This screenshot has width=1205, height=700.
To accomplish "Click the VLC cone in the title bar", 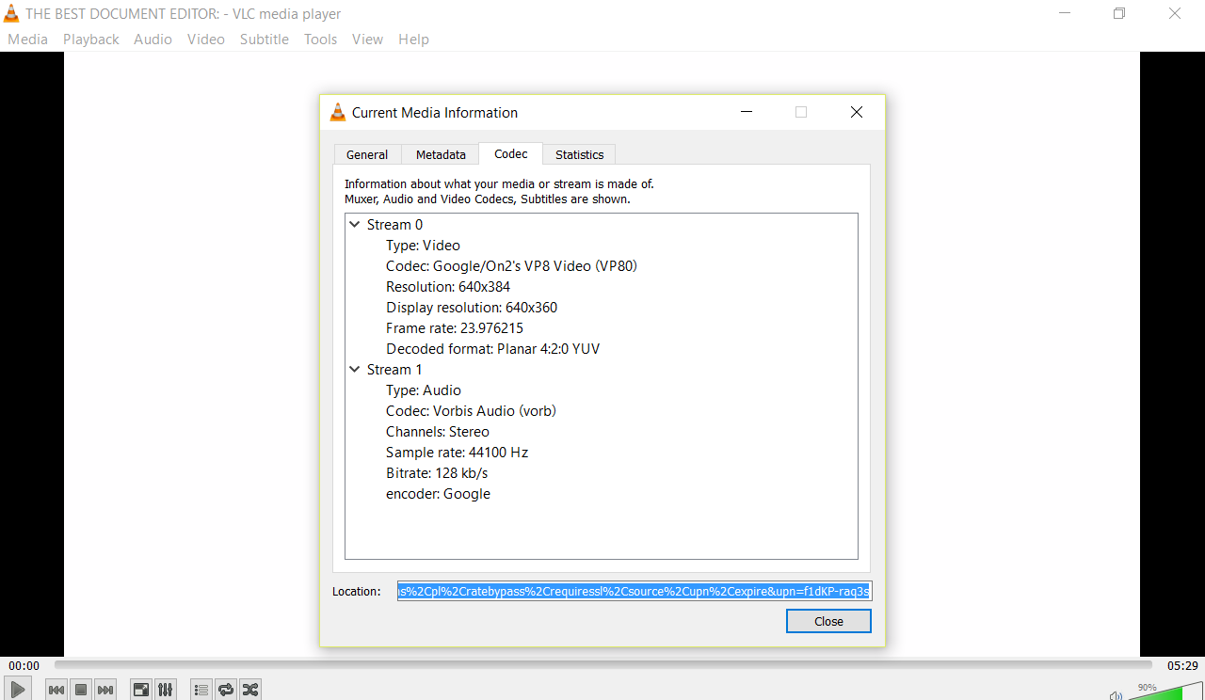I will 10,13.
